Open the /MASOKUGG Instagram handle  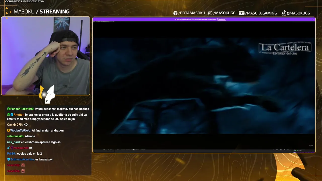pos(224,13)
